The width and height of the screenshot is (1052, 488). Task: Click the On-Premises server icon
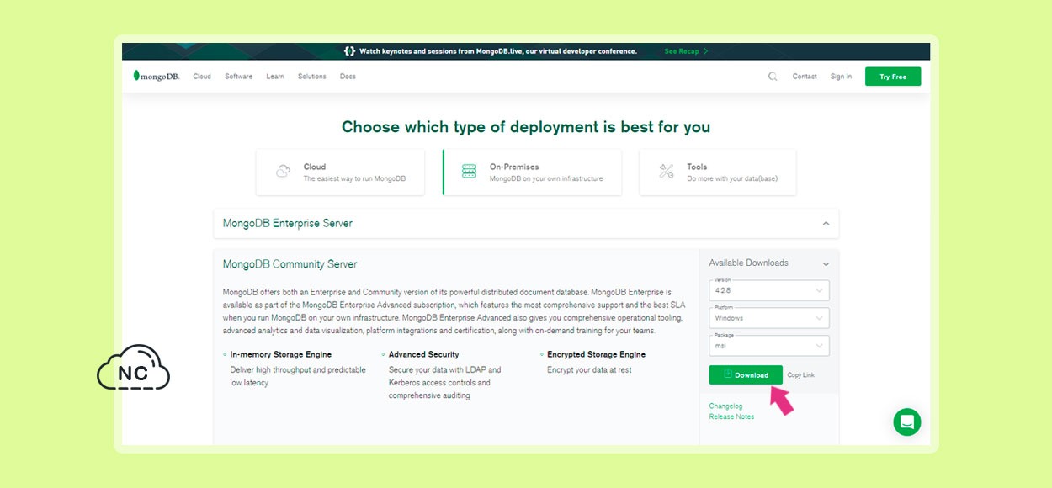[469, 172]
